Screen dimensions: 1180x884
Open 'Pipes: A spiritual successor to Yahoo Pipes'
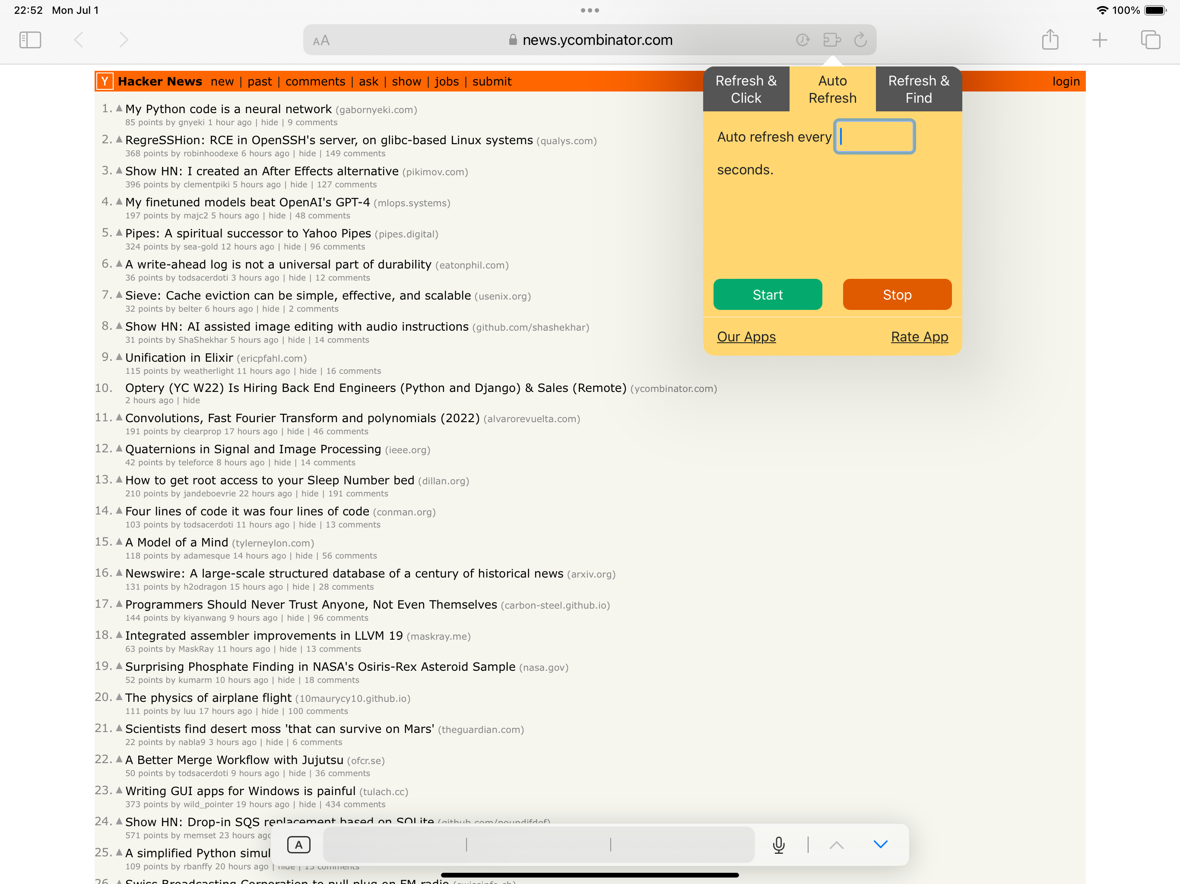(x=248, y=233)
